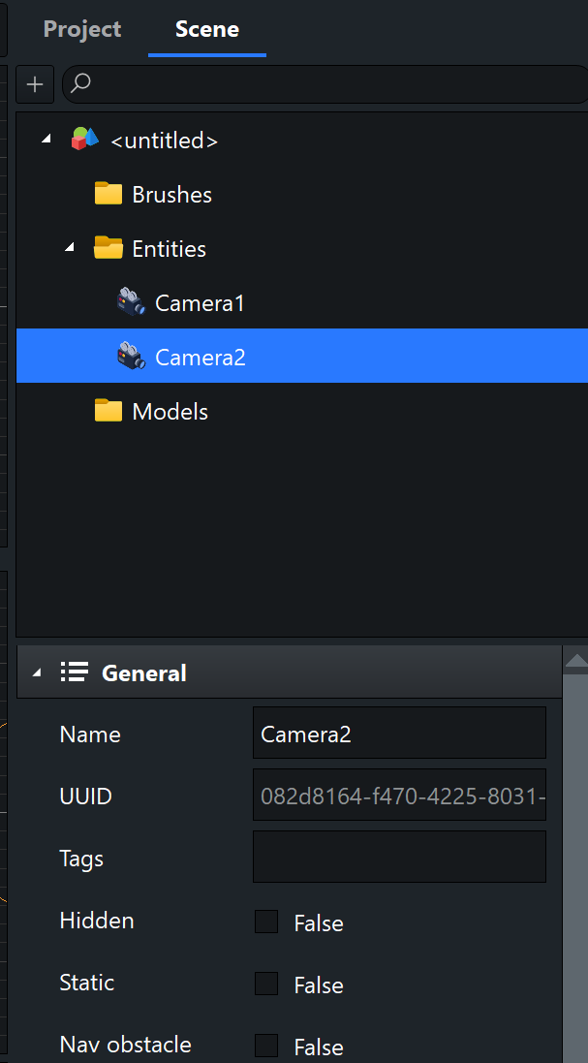The image size is (588, 1063).
Task: Click the General section list icon
Action: [75, 672]
